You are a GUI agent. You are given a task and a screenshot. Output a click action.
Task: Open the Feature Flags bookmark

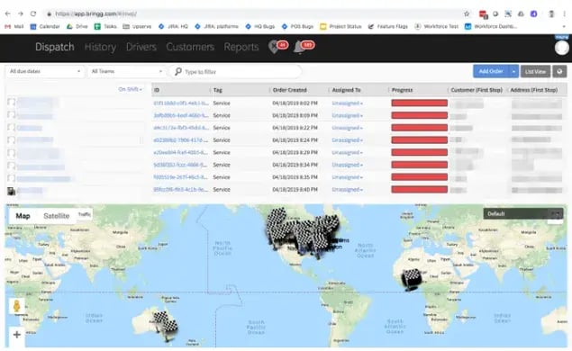pyautogui.click(x=387, y=27)
